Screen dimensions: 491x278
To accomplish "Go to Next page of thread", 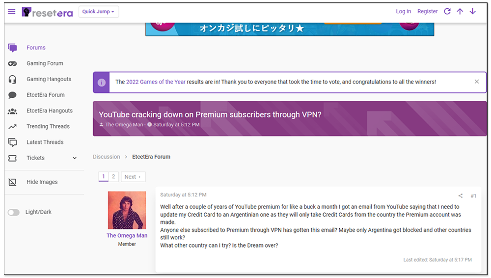I will click(133, 177).
